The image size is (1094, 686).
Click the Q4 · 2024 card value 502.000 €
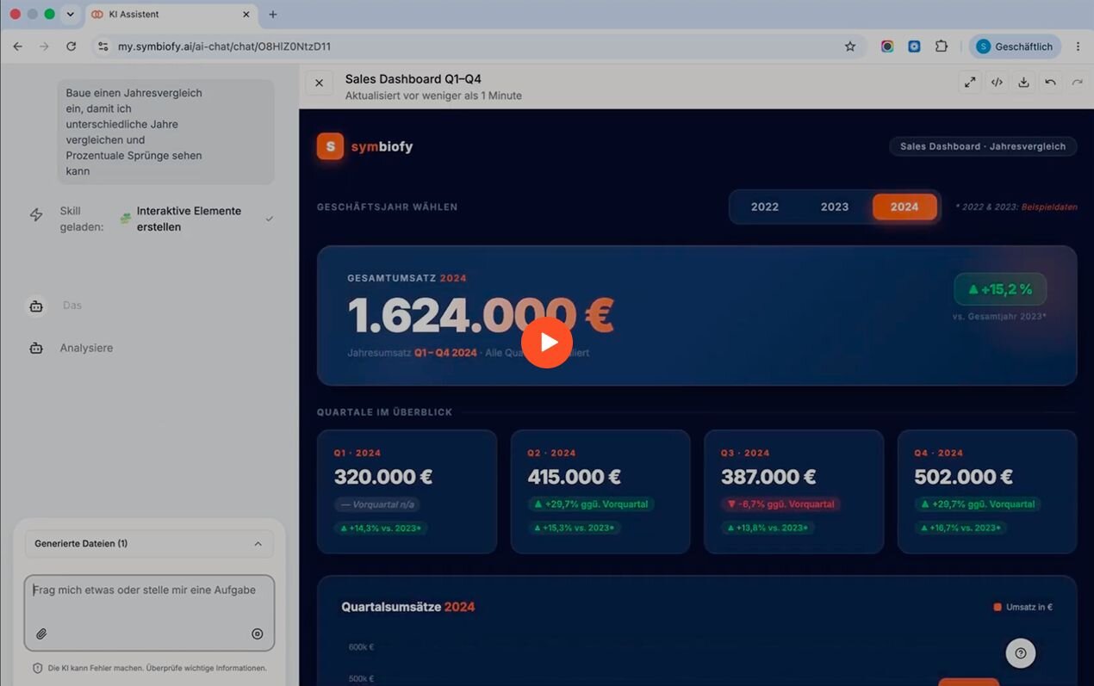[x=963, y=477]
